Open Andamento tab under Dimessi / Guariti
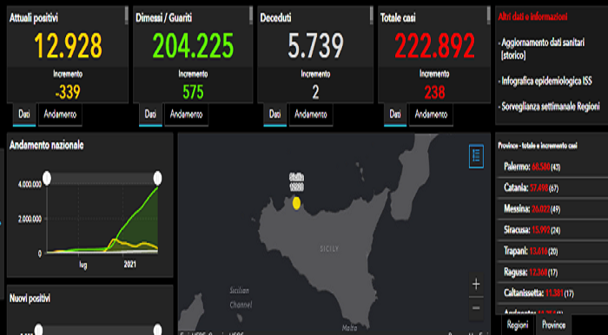The height and width of the screenshot is (335, 608). click(x=186, y=115)
